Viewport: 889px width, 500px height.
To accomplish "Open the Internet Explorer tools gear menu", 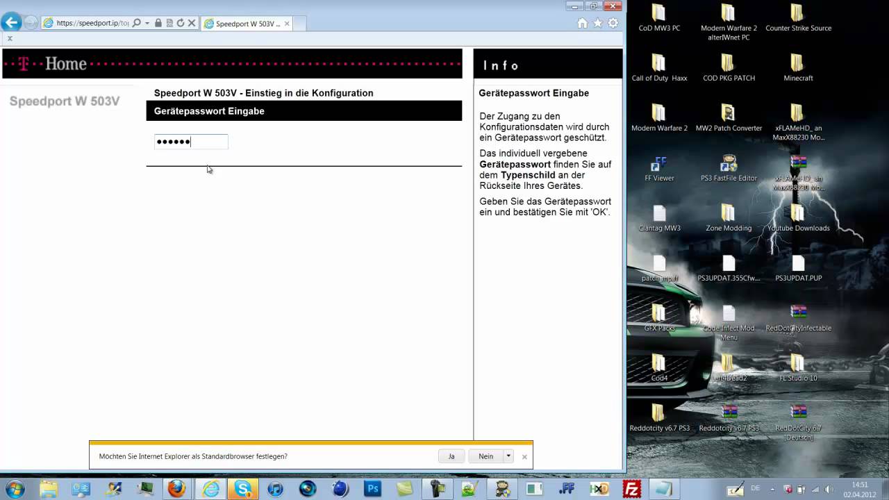I will click(x=613, y=23).
